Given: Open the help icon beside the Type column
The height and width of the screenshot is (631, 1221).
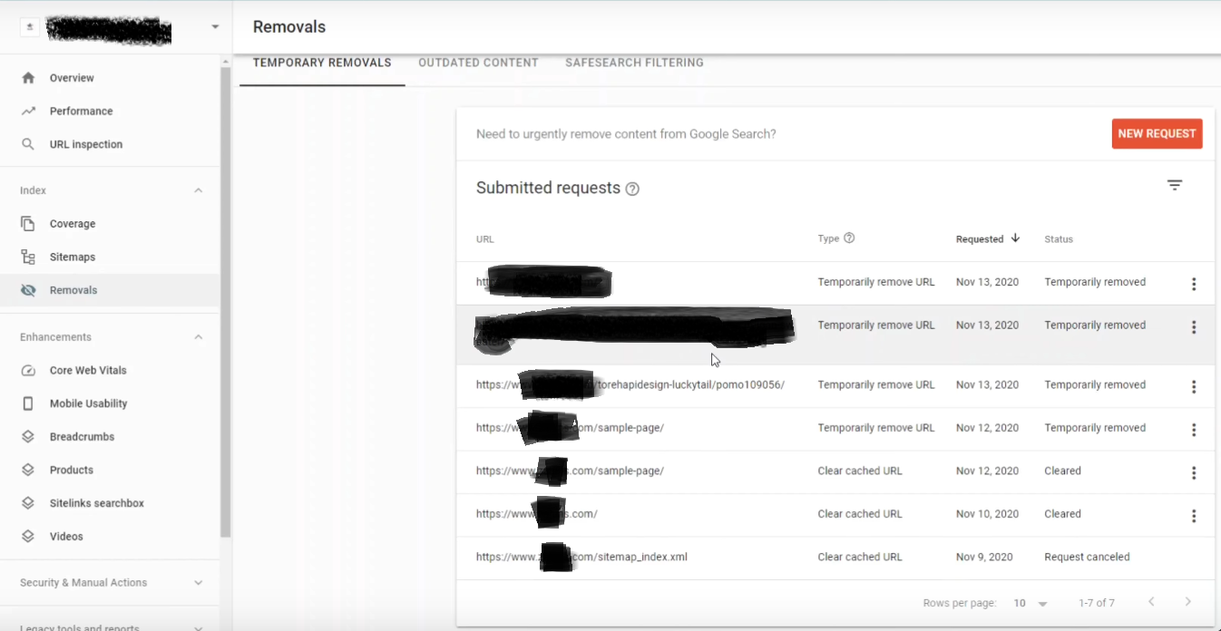Looking at the screenshot, I should click(849, 238).
